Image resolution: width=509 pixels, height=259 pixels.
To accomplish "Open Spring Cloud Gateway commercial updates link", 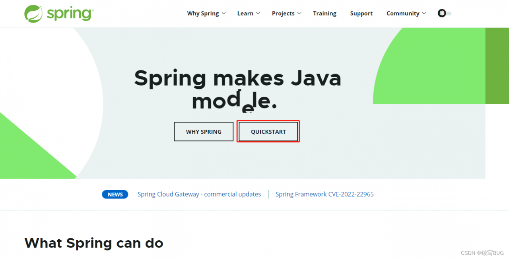I will pos(199,194).
